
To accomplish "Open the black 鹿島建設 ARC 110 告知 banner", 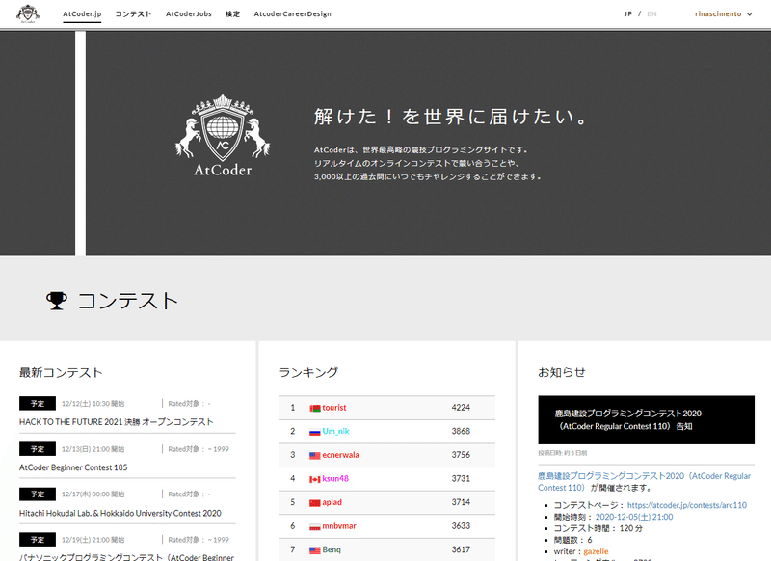I will [646, 420].
